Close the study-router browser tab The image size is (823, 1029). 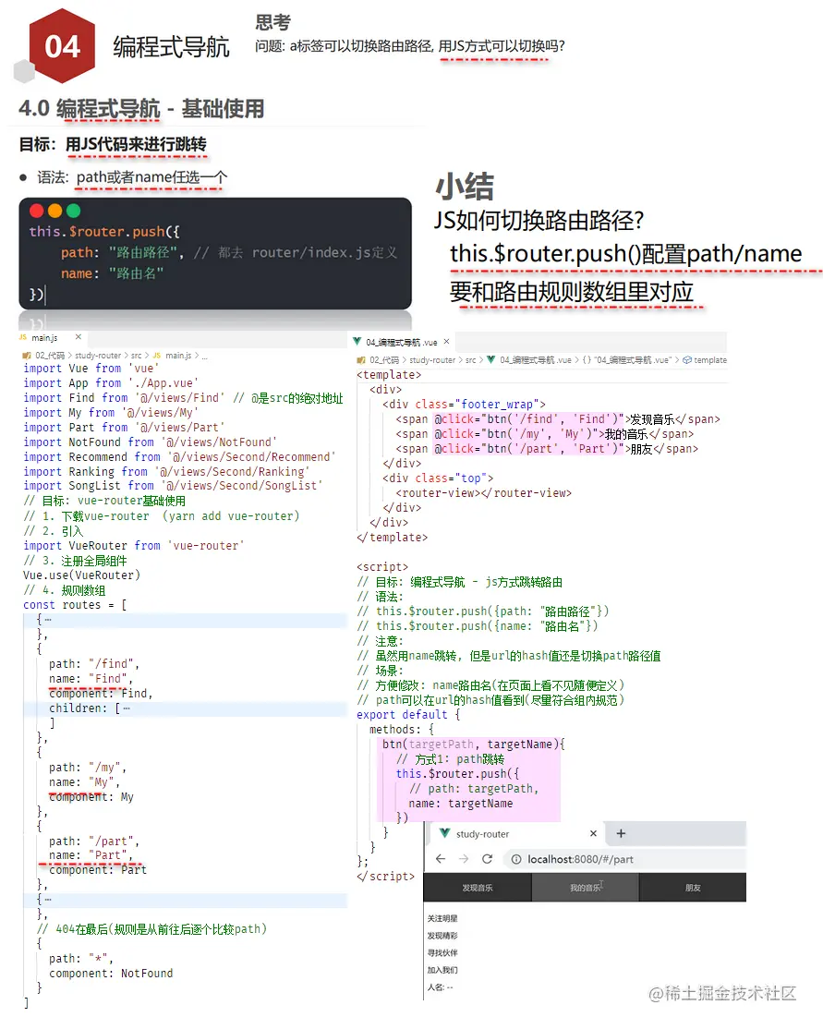pos(593,833)
